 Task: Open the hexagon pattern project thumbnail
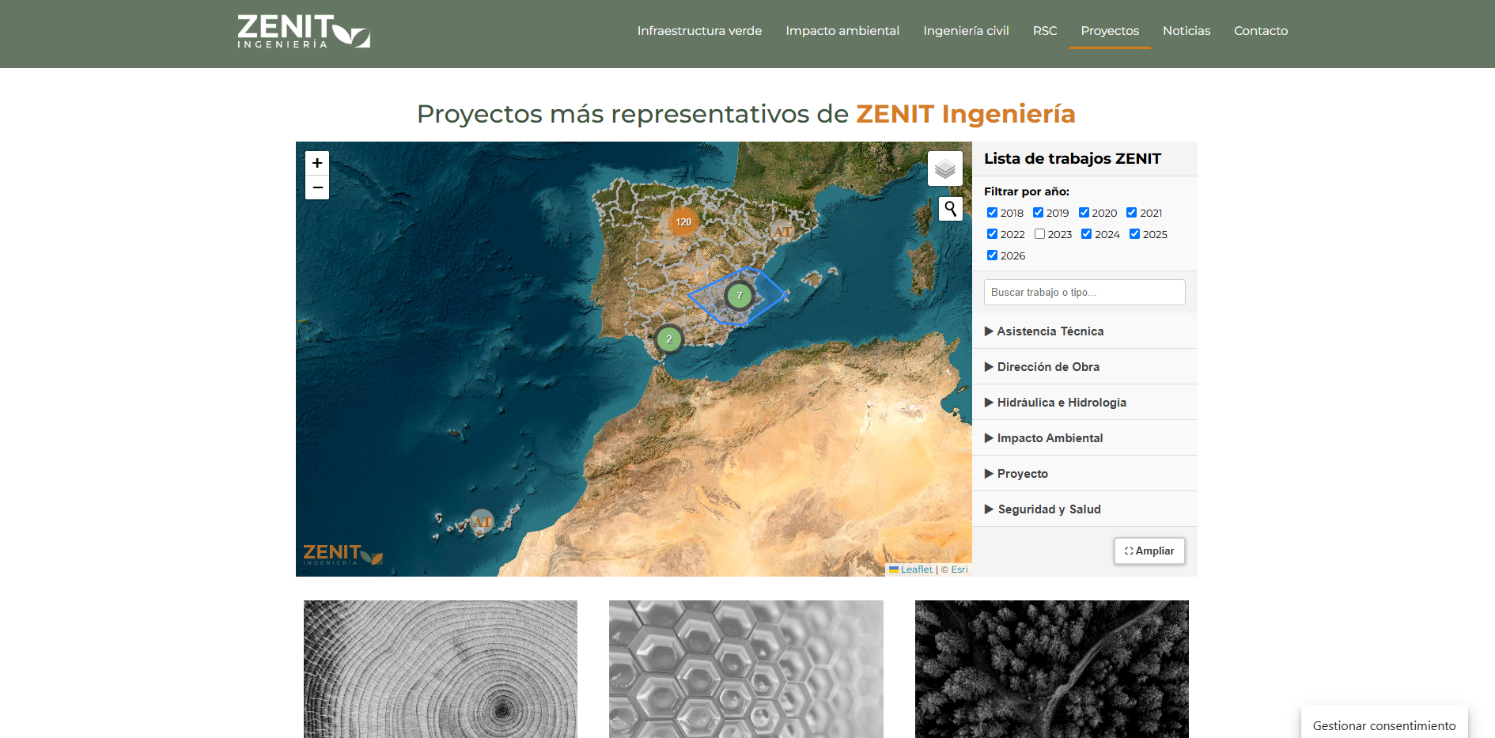click(x=746, y=669)
